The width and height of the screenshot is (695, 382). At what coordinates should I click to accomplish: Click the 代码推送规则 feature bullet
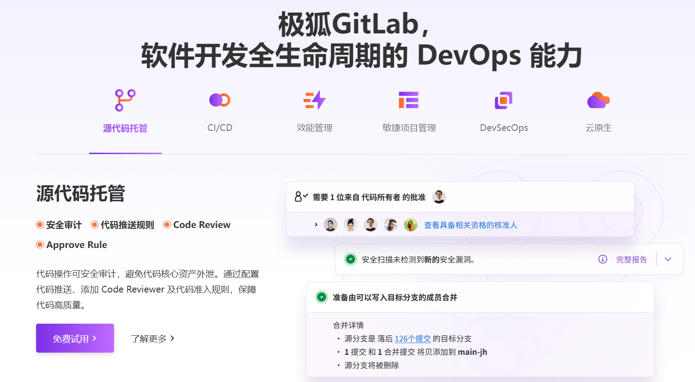point(122,225)
